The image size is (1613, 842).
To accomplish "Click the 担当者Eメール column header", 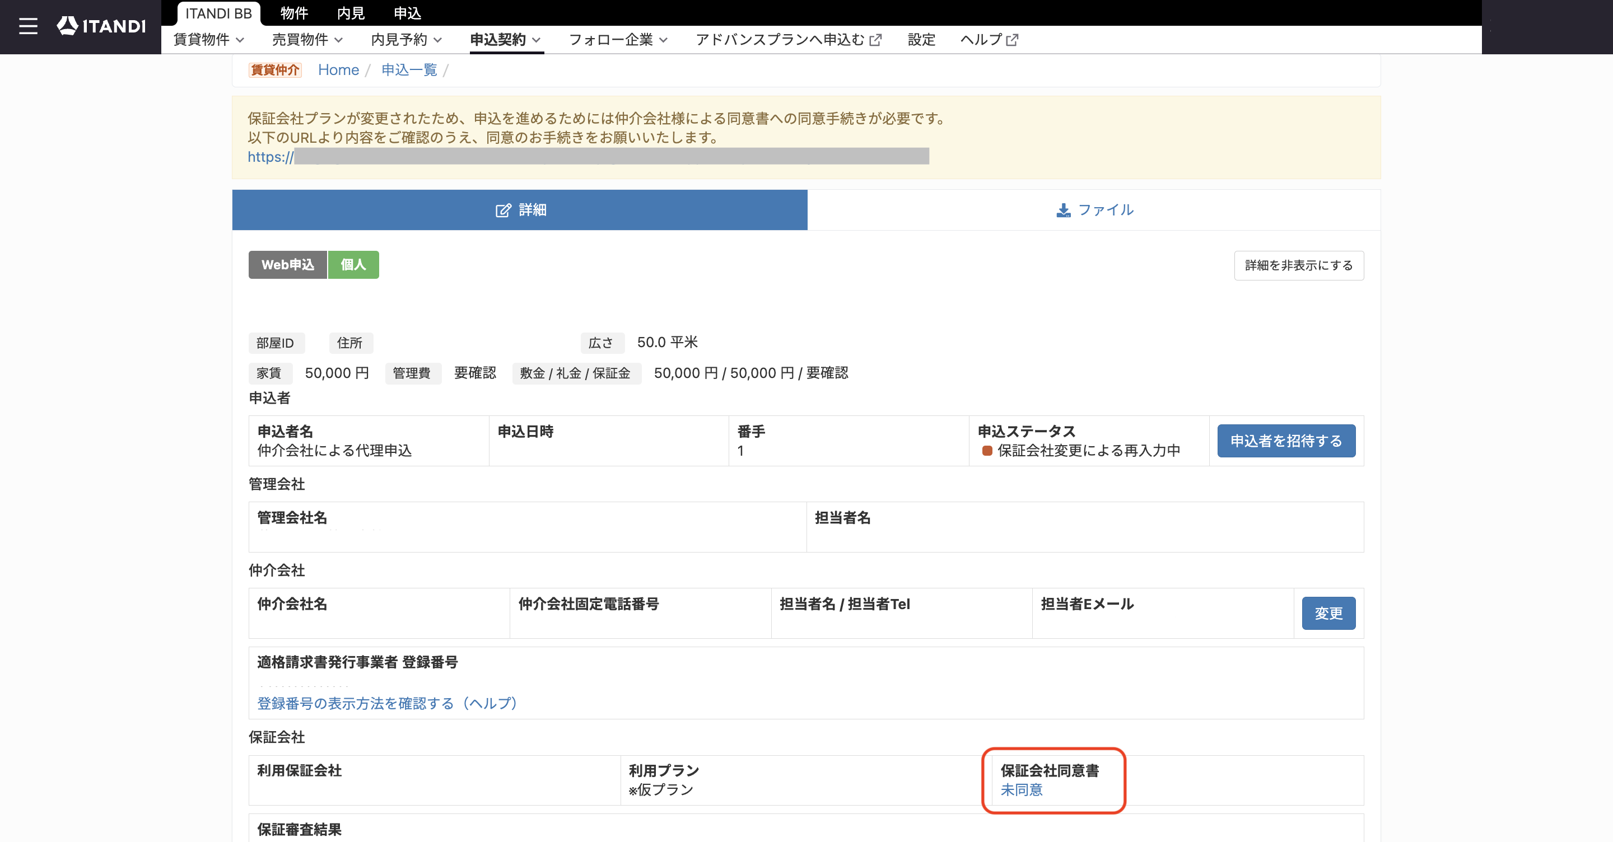I will [x=1087, y=604].
